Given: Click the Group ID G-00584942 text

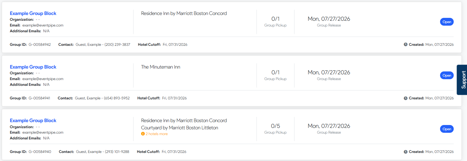Looking at the screenshot, I should (x=40, y=45).
